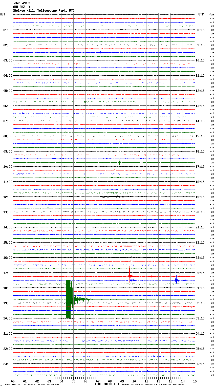Click the blue seismic burst near minute 13.5
This screenshot has width=215, height=388.
point(177,280)
